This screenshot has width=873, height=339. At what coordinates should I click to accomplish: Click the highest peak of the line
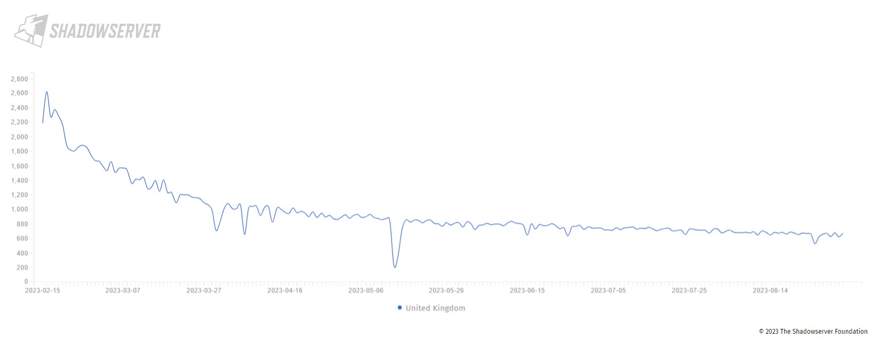click(47, 92)
